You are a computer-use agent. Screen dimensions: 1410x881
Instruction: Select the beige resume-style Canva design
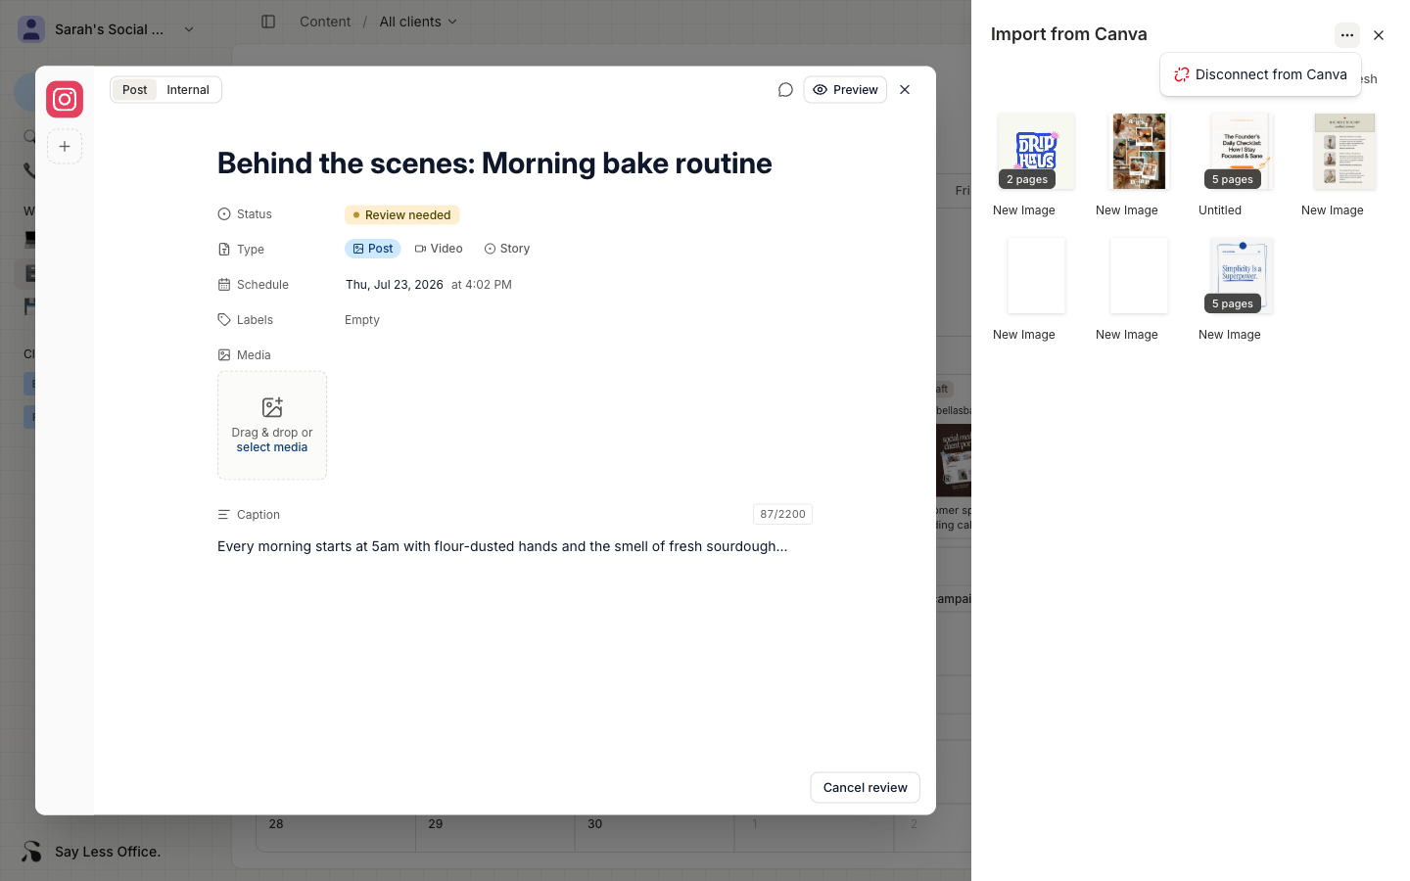click(x=1344, y=152)
